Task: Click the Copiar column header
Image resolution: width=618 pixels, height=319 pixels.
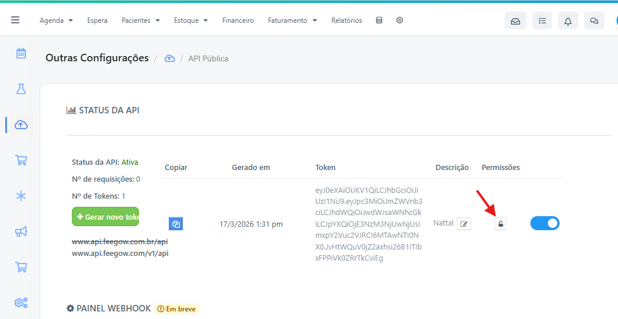Action: click(x=176, y=167)
